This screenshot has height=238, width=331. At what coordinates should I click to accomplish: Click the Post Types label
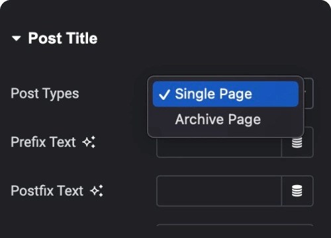(45, 93)
